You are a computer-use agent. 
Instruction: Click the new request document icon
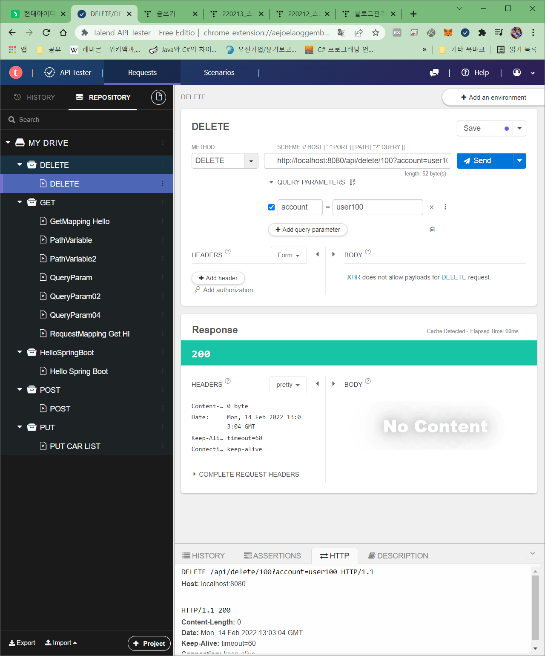pos(158,97)
